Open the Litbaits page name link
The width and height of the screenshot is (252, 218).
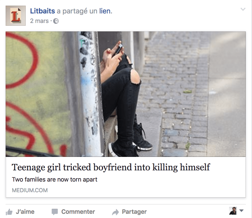[43, 11]
